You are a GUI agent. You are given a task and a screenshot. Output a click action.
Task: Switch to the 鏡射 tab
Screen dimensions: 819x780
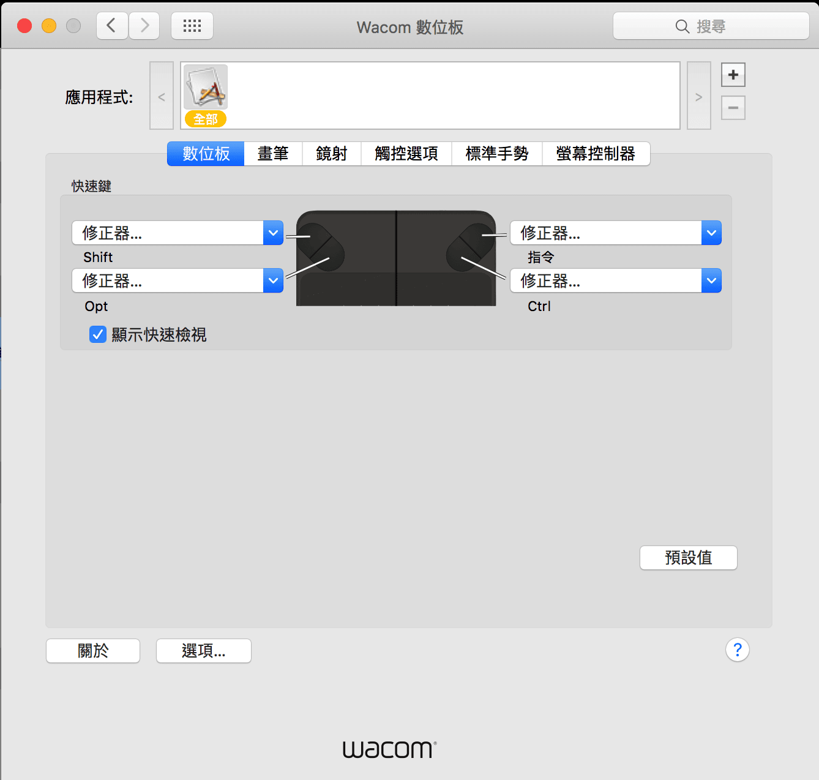click(332, 154)
